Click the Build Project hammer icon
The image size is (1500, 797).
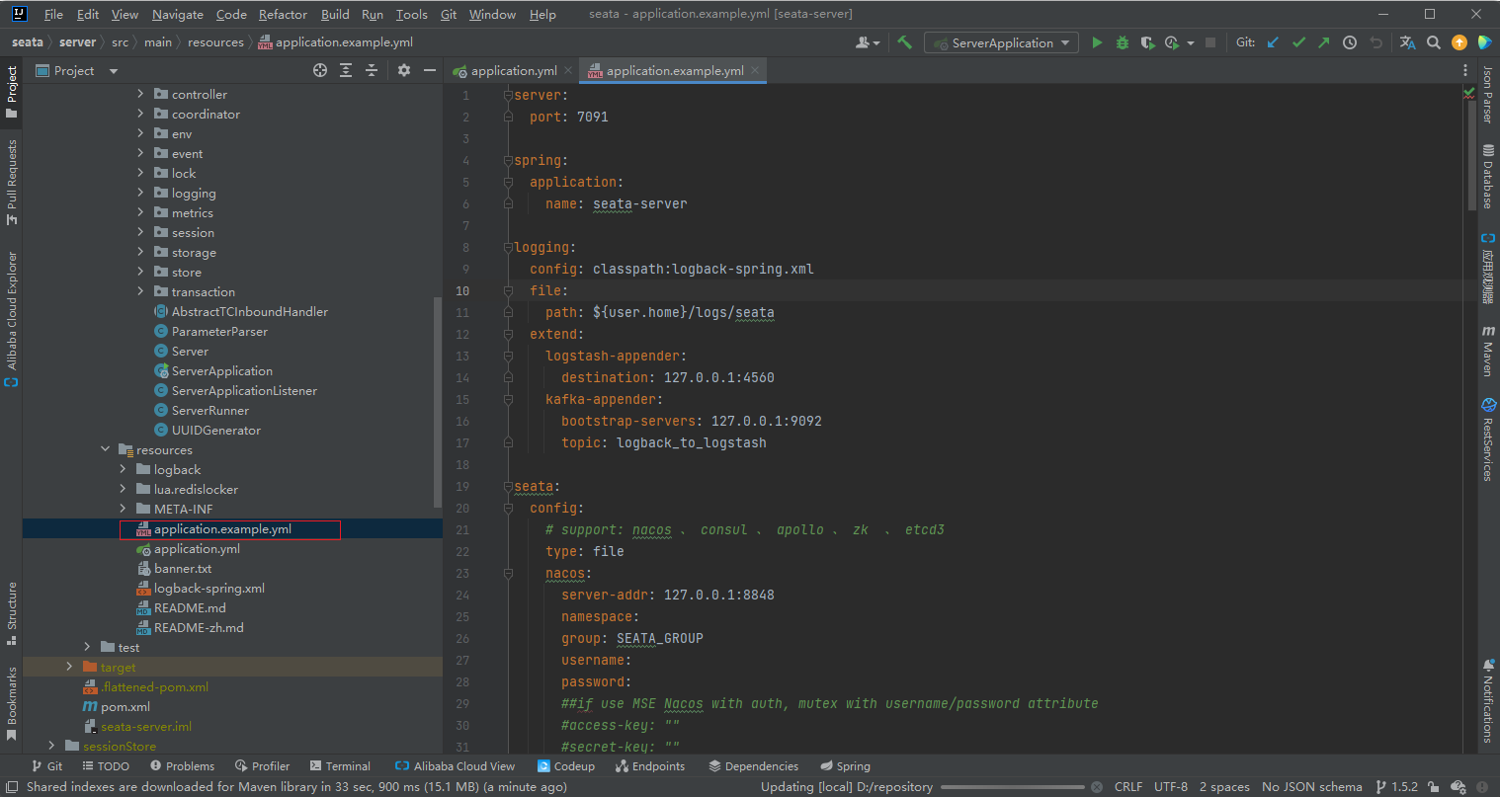pyautogui.click(x=904, y=42)
